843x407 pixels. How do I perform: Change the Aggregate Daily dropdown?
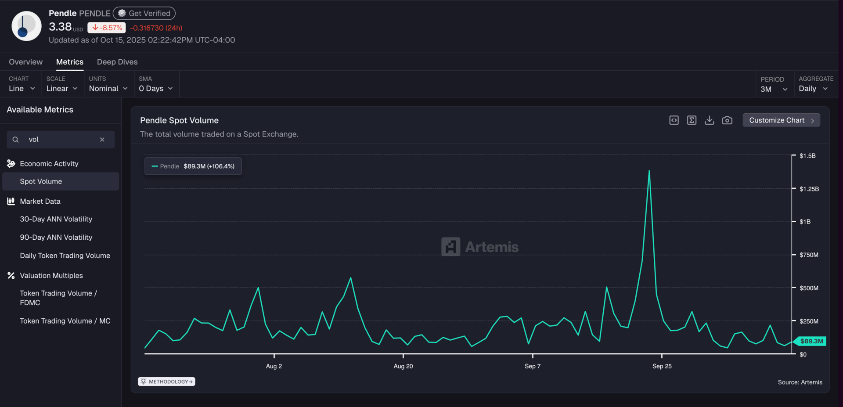[x=813, y=89]
